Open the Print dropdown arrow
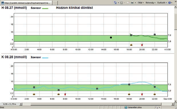177x109 pixels. (135, 3)
